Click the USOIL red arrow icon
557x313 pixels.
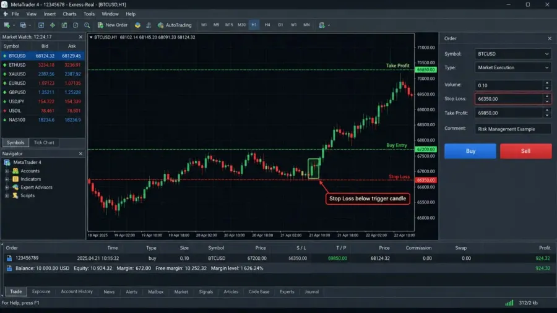click(x=4, y=111)
